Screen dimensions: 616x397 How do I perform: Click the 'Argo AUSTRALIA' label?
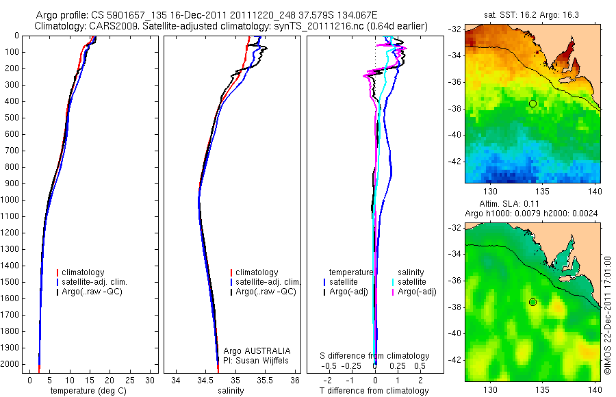pos(257,351)
